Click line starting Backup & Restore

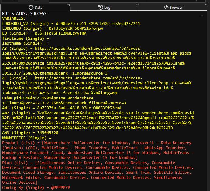pos(70,158)
